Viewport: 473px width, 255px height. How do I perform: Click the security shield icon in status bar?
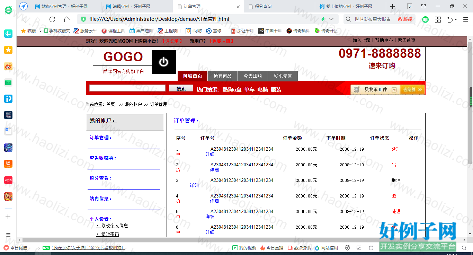tap(347, 248)
